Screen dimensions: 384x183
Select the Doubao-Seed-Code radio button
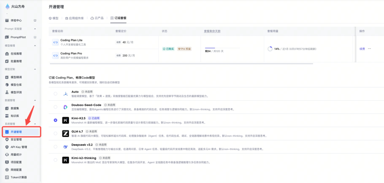[55, 107]
